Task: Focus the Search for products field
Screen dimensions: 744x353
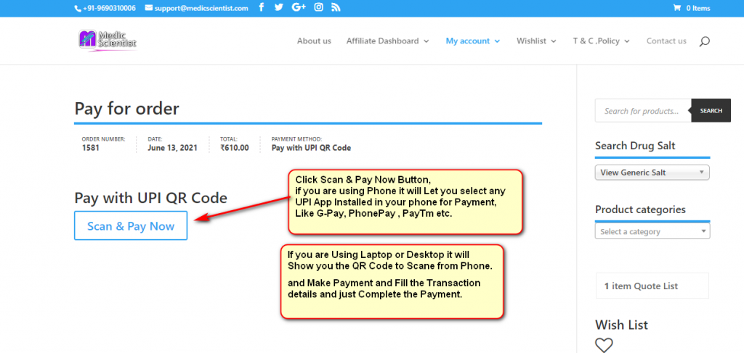Action: [642, 111]
